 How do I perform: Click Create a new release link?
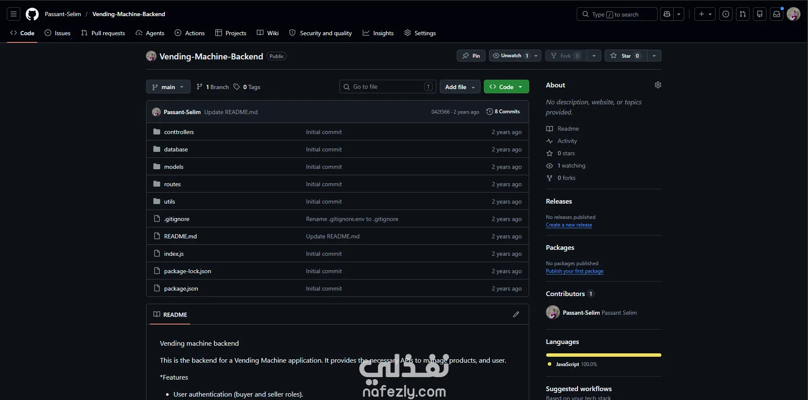(x=569, y=225)
